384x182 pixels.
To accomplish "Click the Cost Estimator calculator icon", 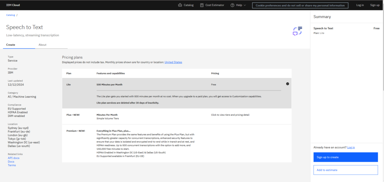I will click(202, 5).
